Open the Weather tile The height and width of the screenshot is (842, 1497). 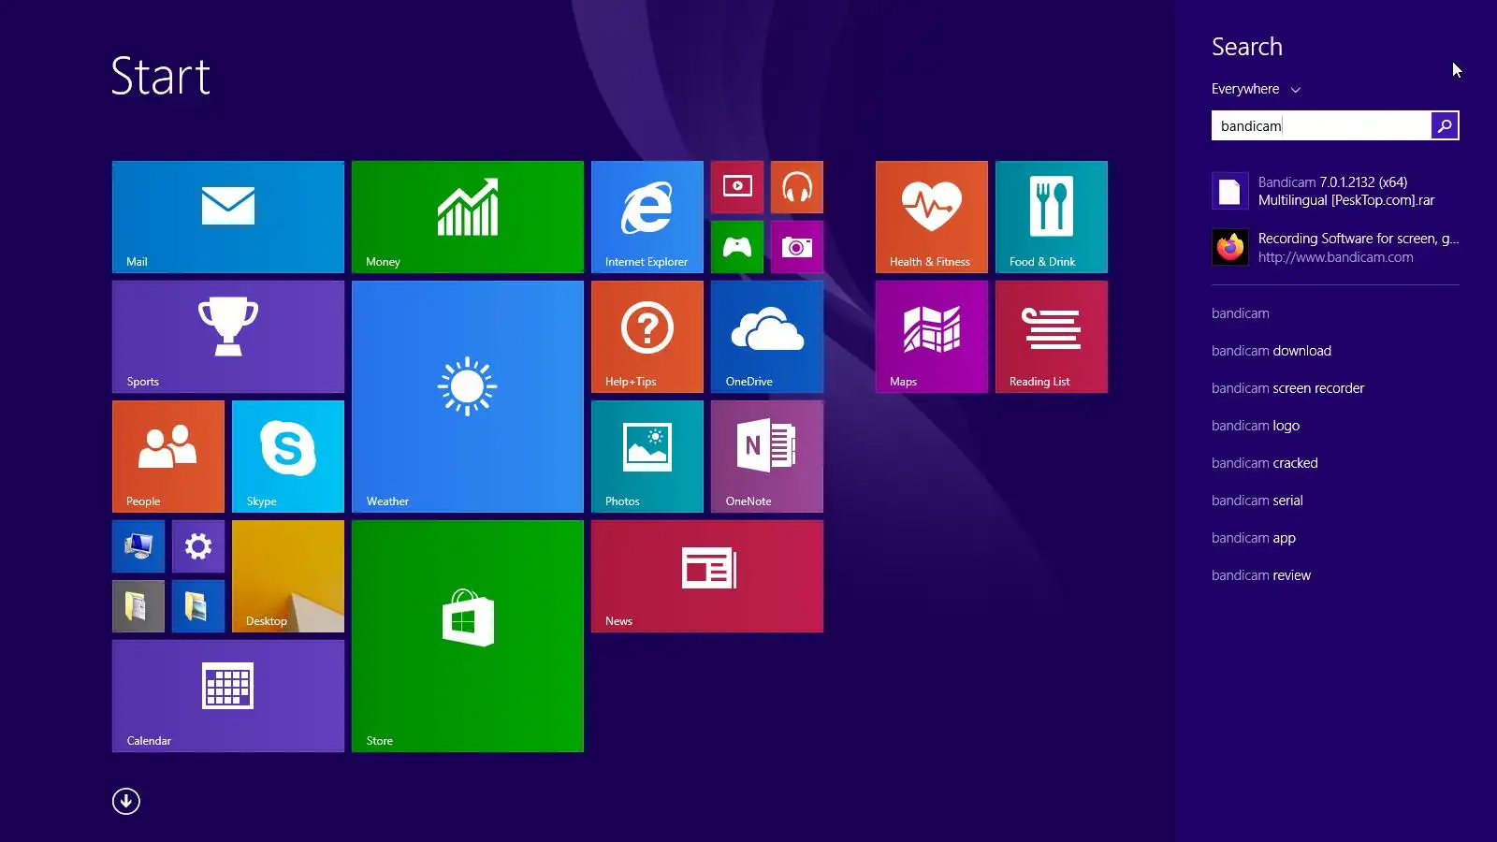(468, 397)
